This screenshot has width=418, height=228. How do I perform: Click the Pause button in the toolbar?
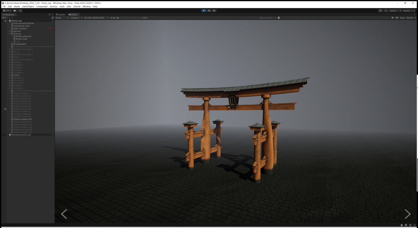coord(209,10)
